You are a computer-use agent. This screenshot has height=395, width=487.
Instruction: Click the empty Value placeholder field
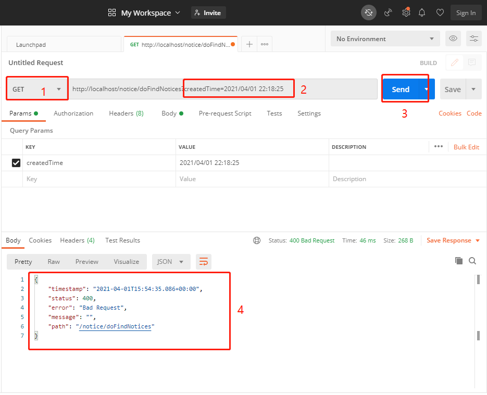pyautogui.click(x=252, y=179)
